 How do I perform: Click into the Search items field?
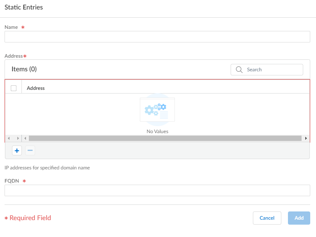tap(272, 70)
